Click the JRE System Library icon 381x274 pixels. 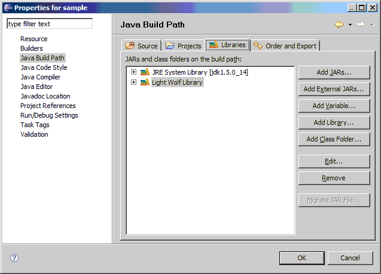coord(145,72)
